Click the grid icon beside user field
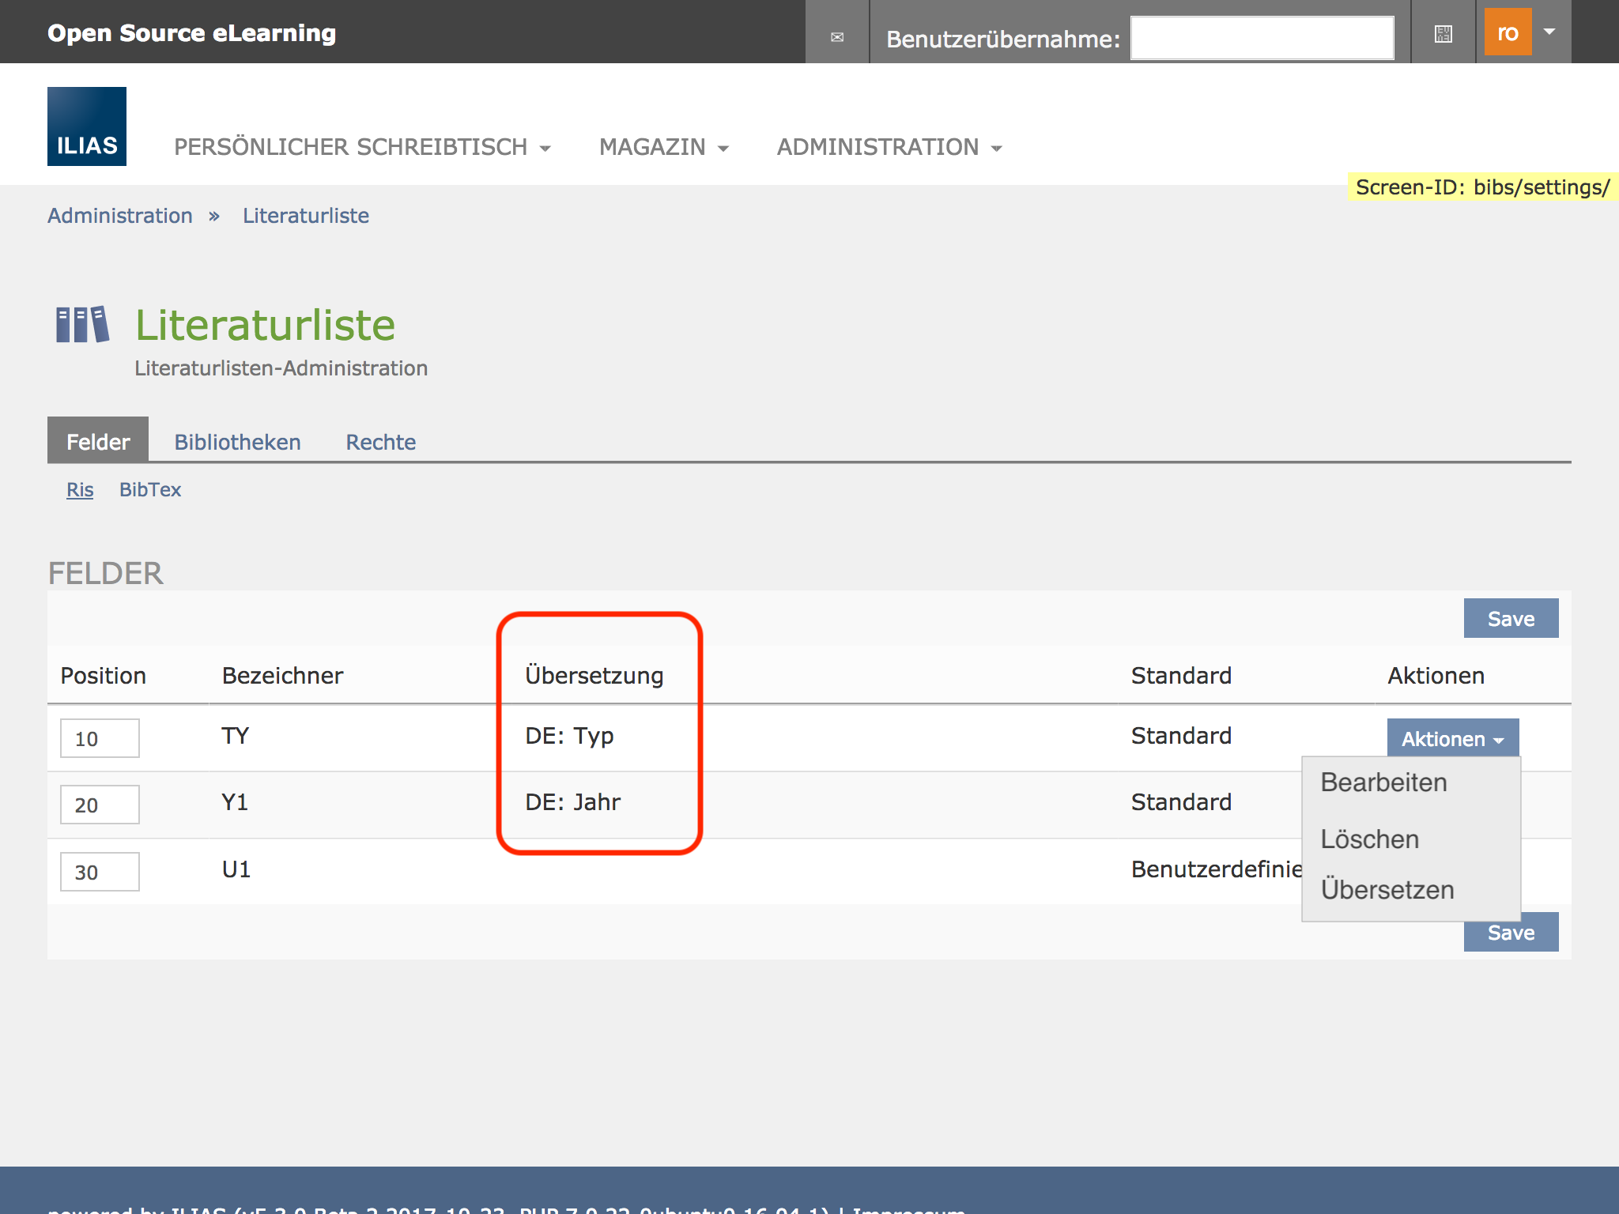Image resolution: width=1619 pixels, height=1214 pixels. click(1444, 33)
